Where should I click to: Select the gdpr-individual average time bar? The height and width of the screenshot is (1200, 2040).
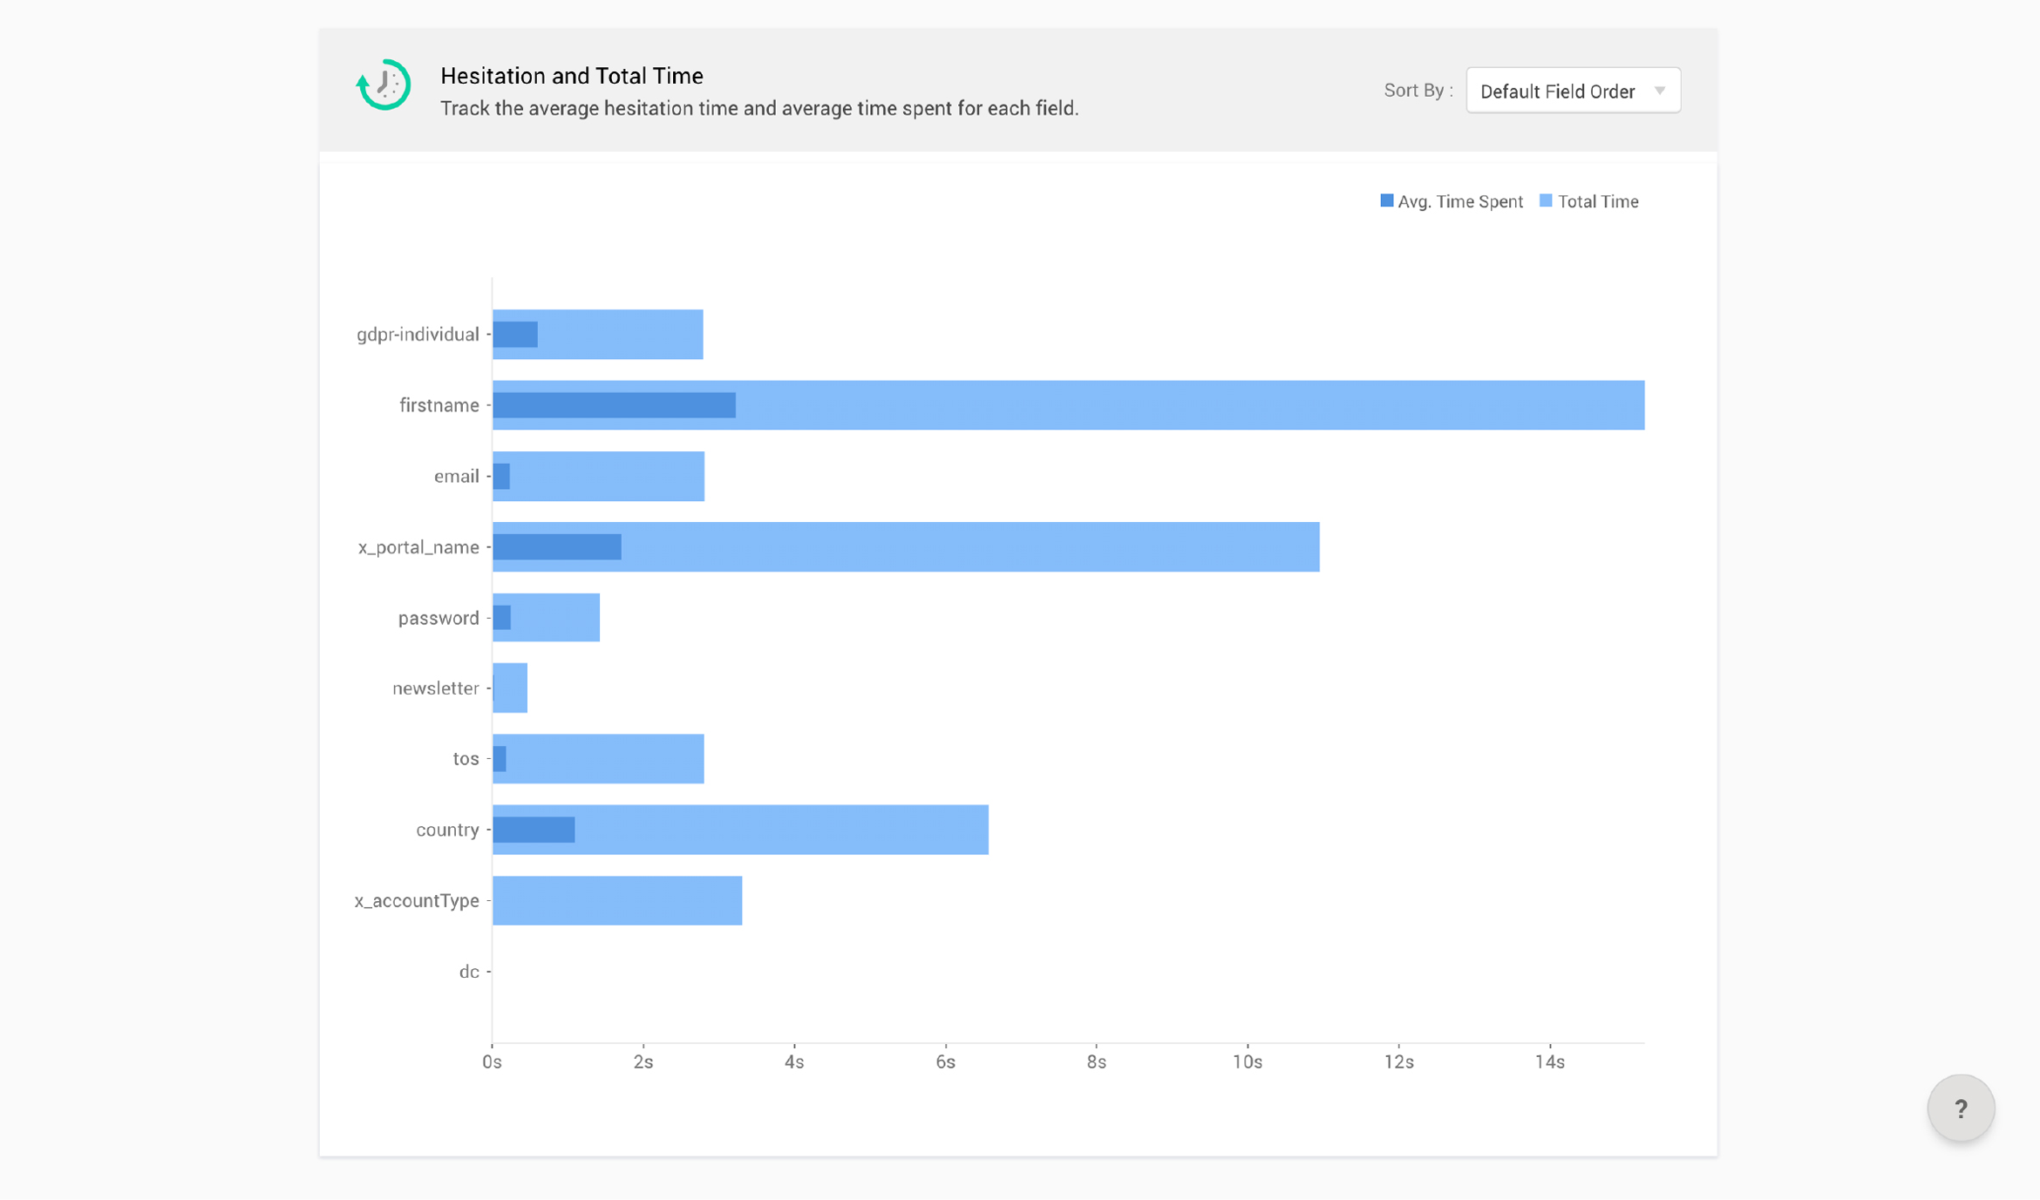point(515,335)
